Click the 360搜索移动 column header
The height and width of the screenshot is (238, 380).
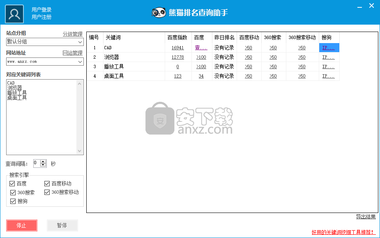(302, 37)
